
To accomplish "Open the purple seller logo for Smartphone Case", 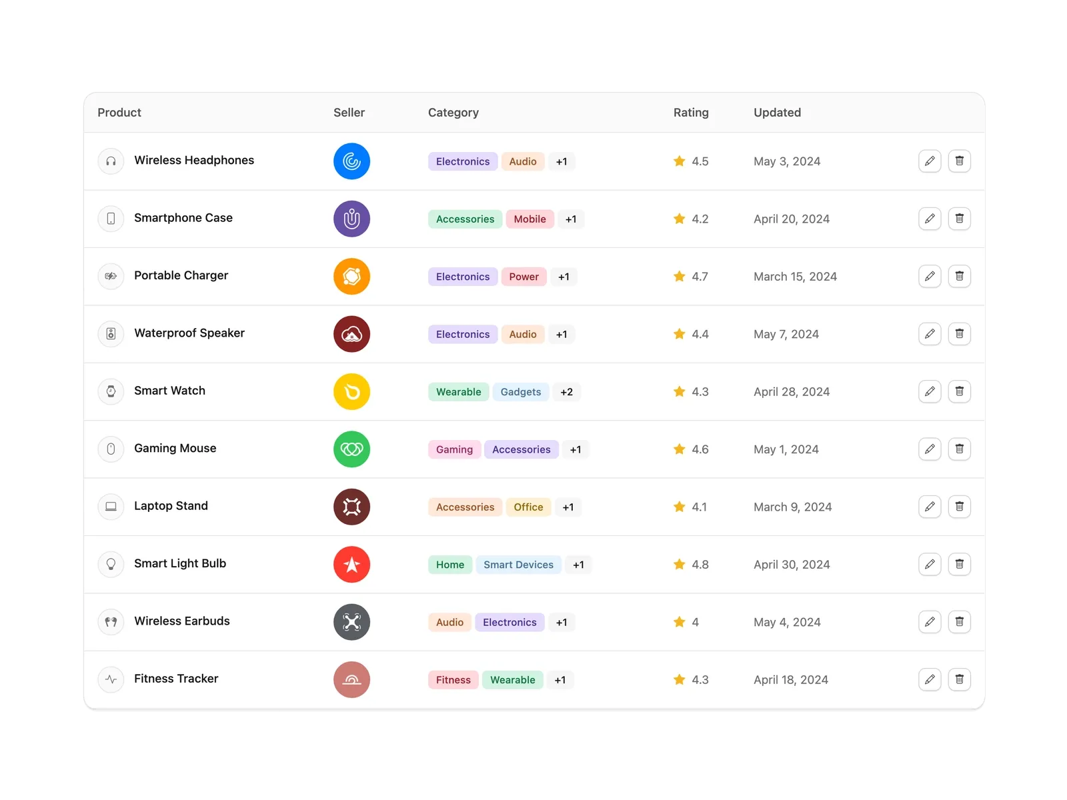I will 351,219.
